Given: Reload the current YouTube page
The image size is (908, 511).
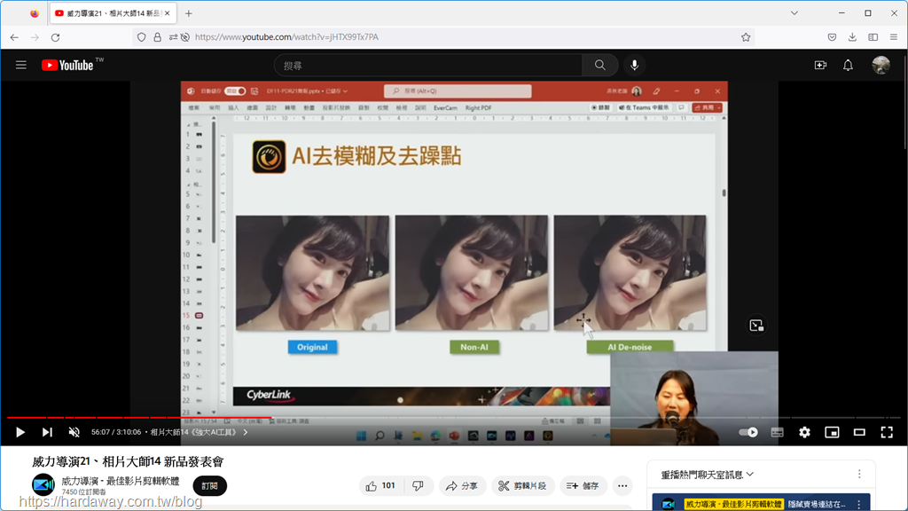Looking at the screenshot, I should point(56,37).
